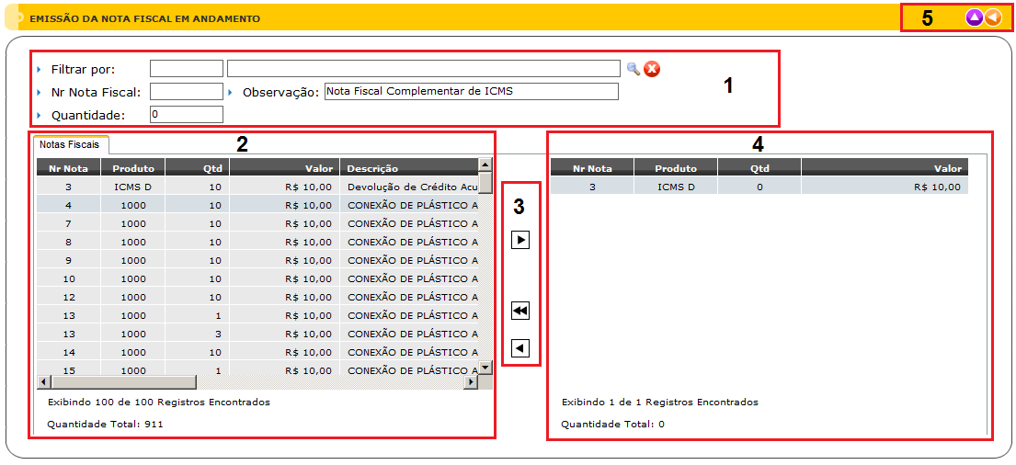The image size is (1016, 465).
Task: Click the Observação text field
Action: [471, 92]
